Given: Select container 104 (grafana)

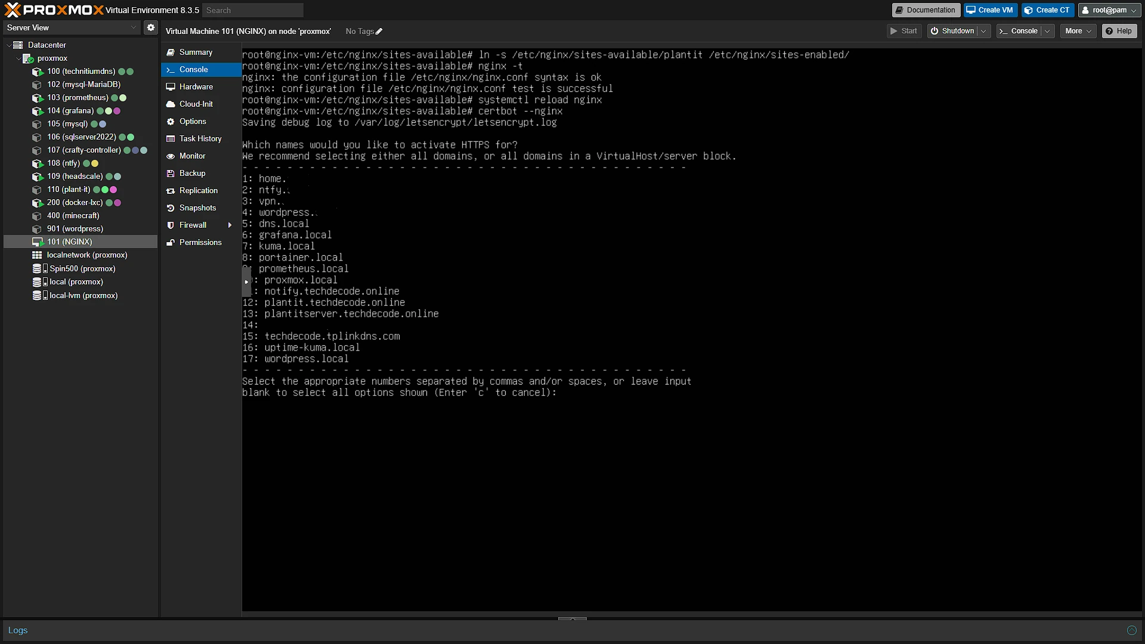Looking at the screenshot, I should coord(70,111).
